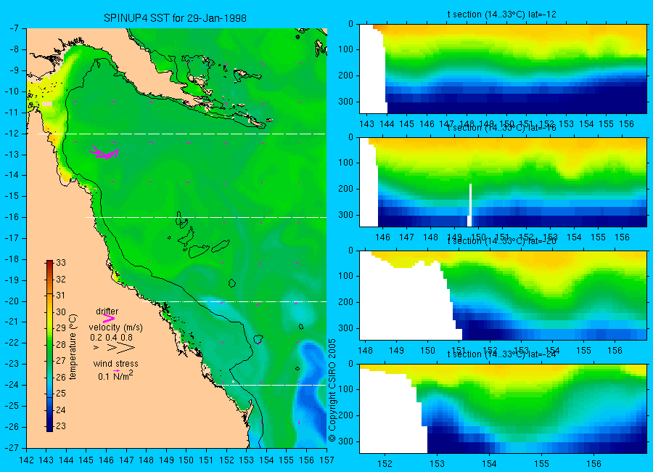This screenshot has height=472, width=653.
Task: Click the '146' label under lat=-16 section
Action: tap(382, 237)
